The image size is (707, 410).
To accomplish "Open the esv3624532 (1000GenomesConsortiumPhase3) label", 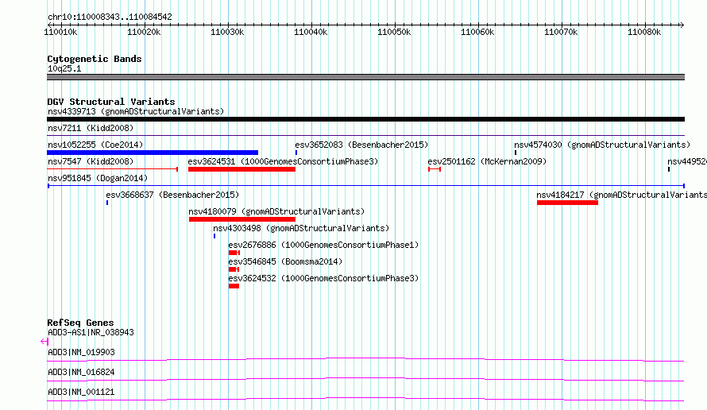I will coord(323,278).
